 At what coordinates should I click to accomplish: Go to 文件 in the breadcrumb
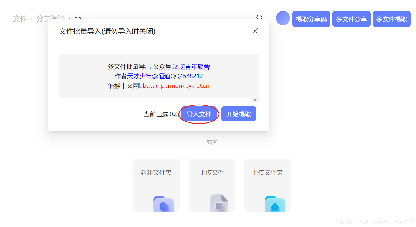click(x=20, y=19)
